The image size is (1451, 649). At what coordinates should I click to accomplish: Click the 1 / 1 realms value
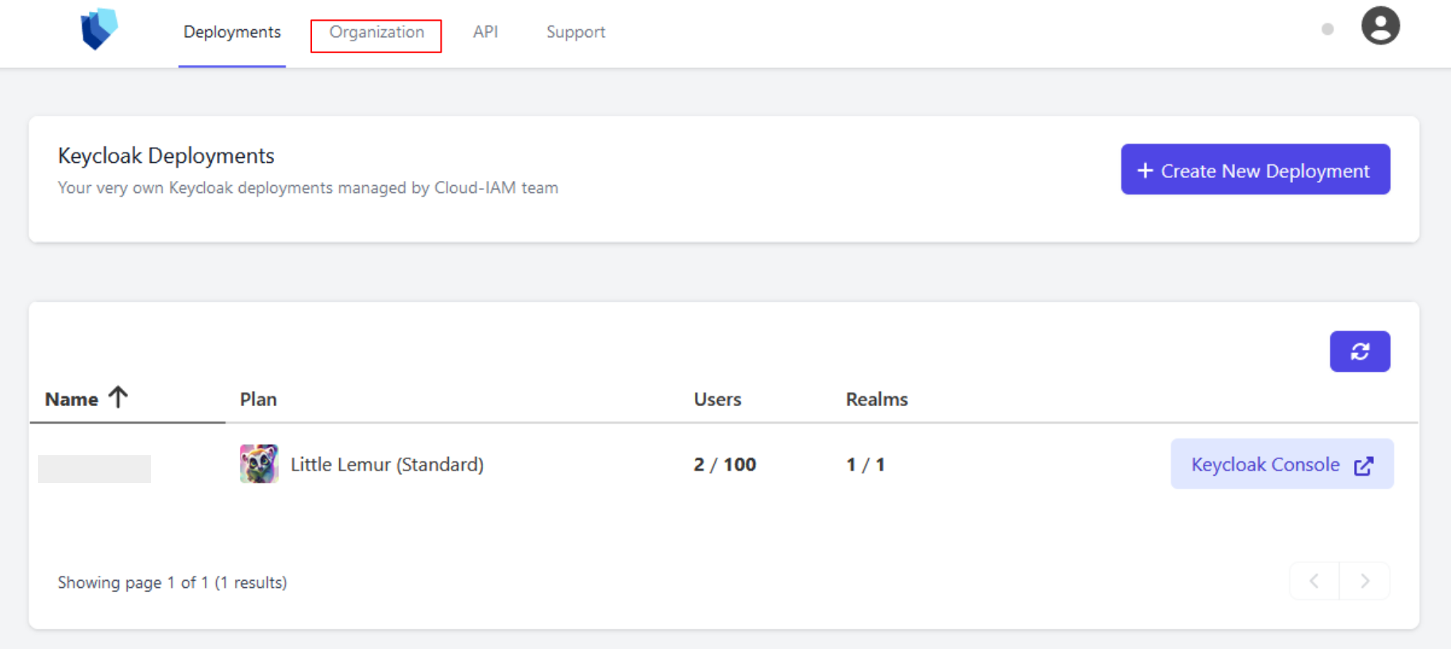click(866, 465)
